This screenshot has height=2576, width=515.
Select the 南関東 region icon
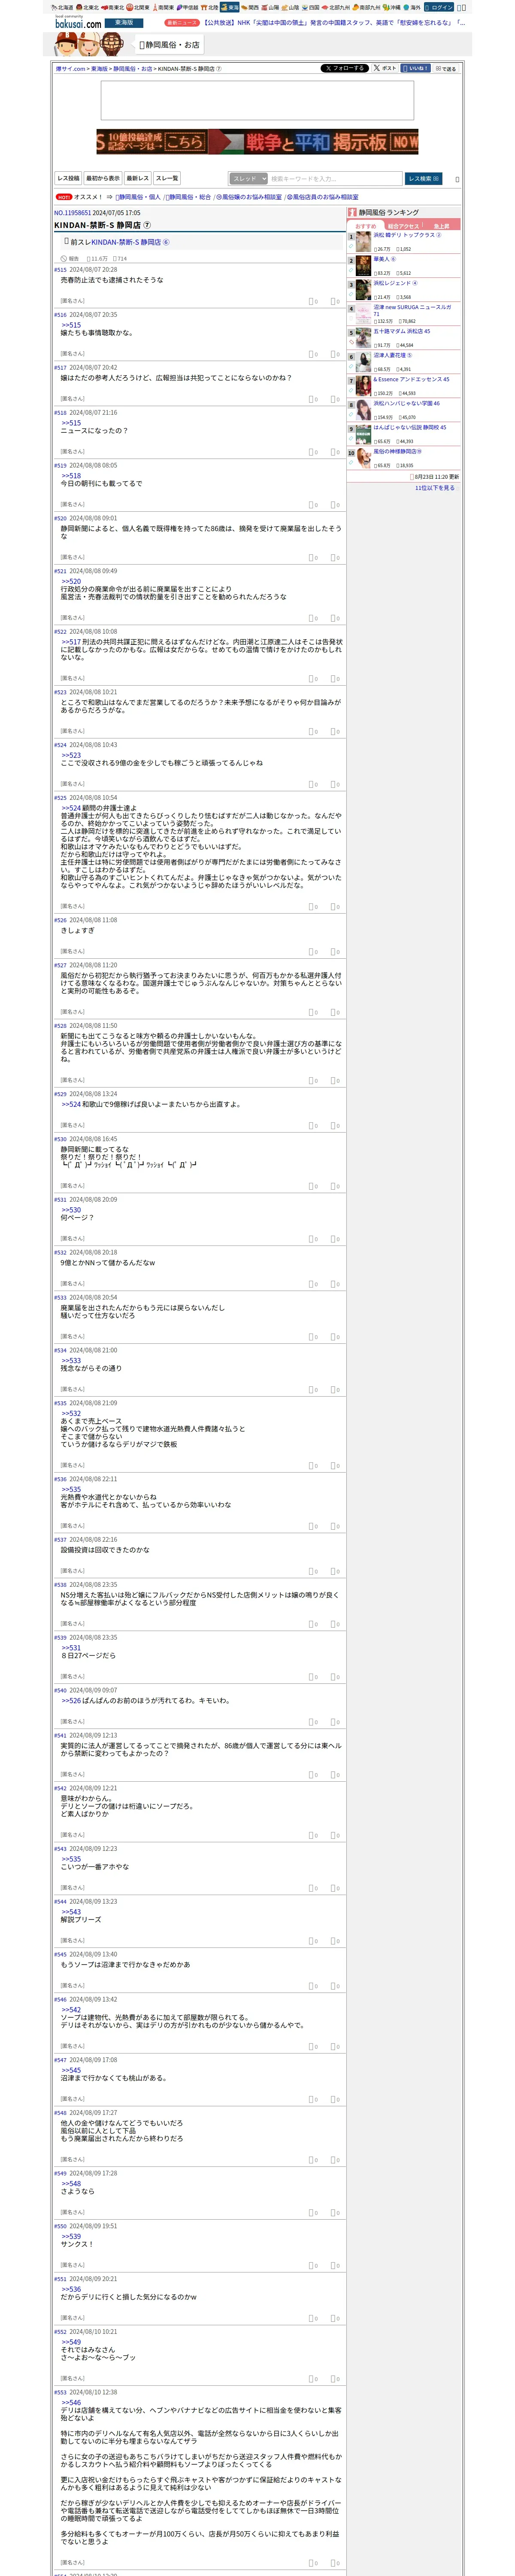[x=163, y=7]
